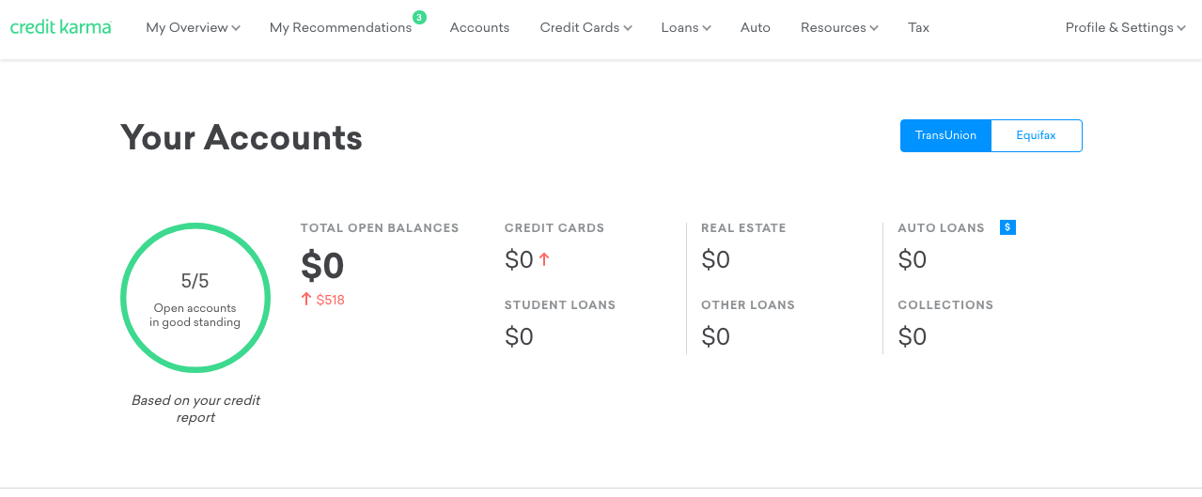Open the Resources dropdown
The image size is (1202, 497).
click(x=839, y=28)
